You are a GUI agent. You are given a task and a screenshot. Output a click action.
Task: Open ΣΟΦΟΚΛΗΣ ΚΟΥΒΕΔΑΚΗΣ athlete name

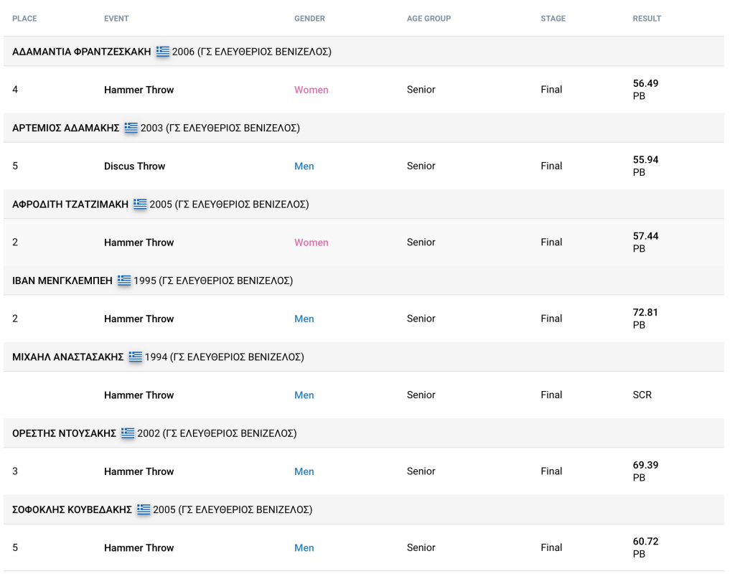[x=72, y=509]
